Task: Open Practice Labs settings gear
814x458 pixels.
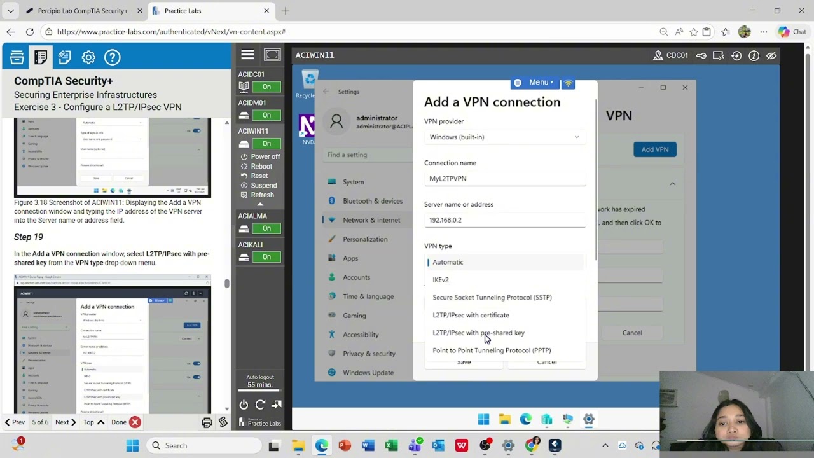Action: [x=88, y=57]
